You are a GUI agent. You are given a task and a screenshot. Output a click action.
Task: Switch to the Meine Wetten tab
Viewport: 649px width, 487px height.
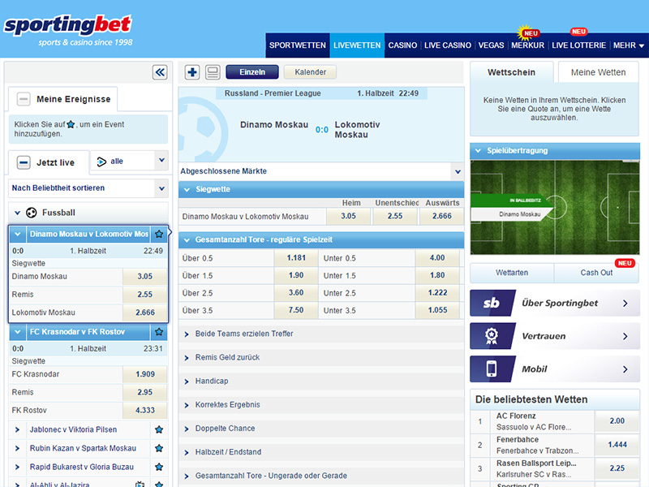[x=598, y=72]
